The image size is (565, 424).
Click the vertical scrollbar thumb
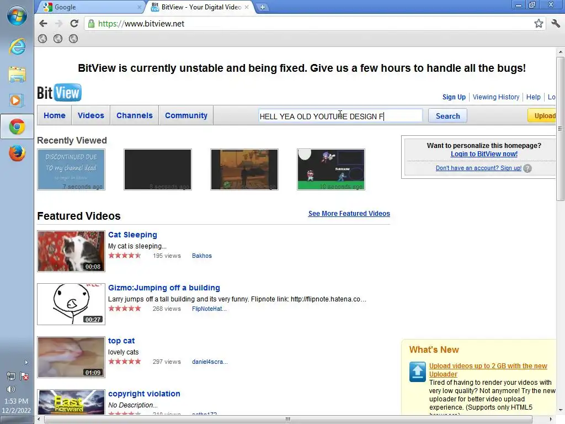tap(560, 128)
